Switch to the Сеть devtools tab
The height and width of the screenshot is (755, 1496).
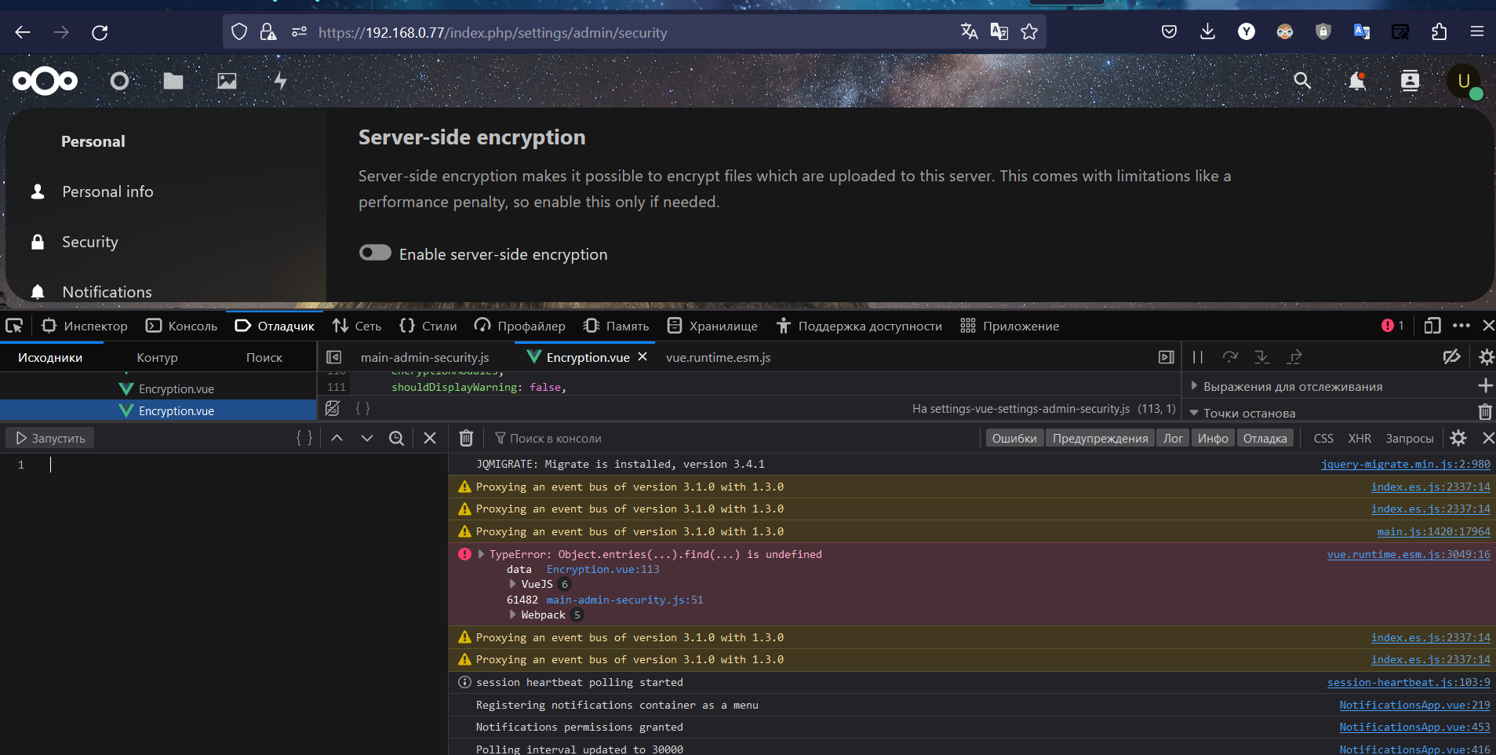pyautogui.click(x=357, y=326)
